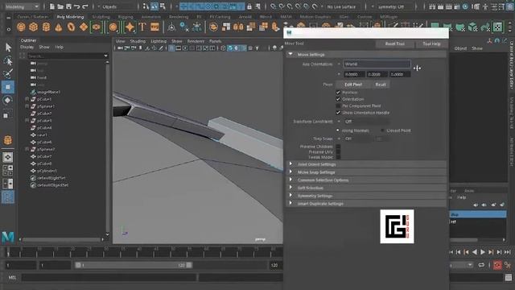The image size is (515, 290).
Task: Expand the Common Selection Options section
Action: pos(366,180)
